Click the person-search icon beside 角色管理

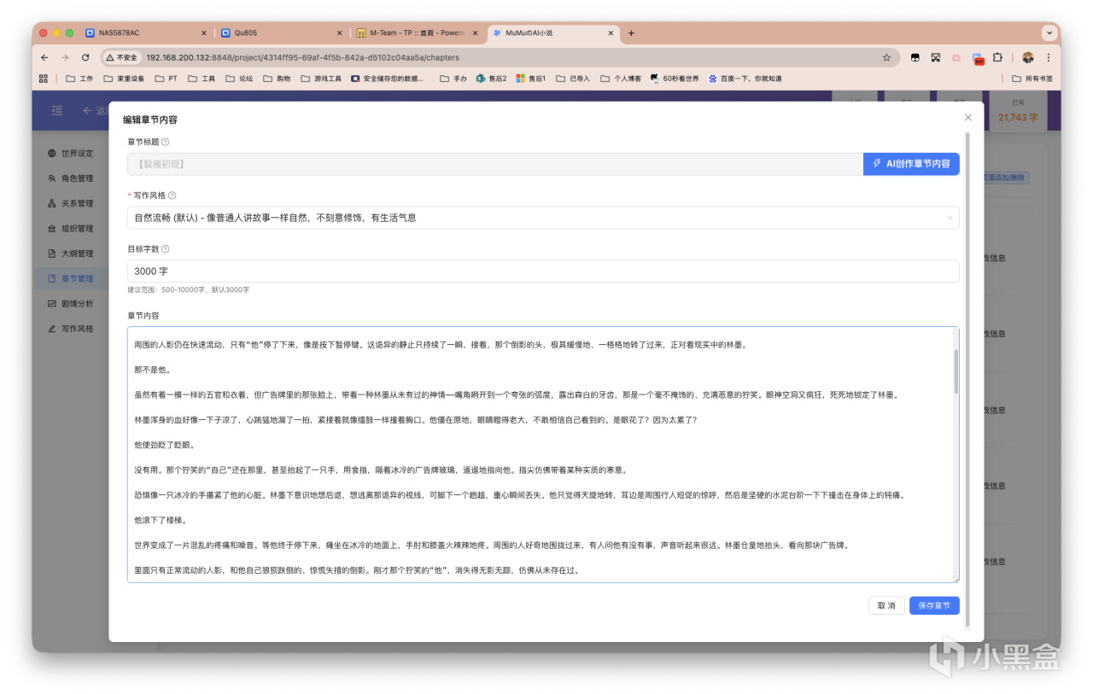click(52, 178)
